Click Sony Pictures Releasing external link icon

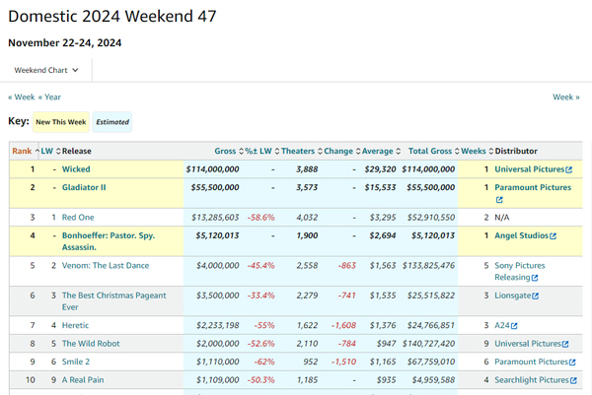[x=535, y=278]
